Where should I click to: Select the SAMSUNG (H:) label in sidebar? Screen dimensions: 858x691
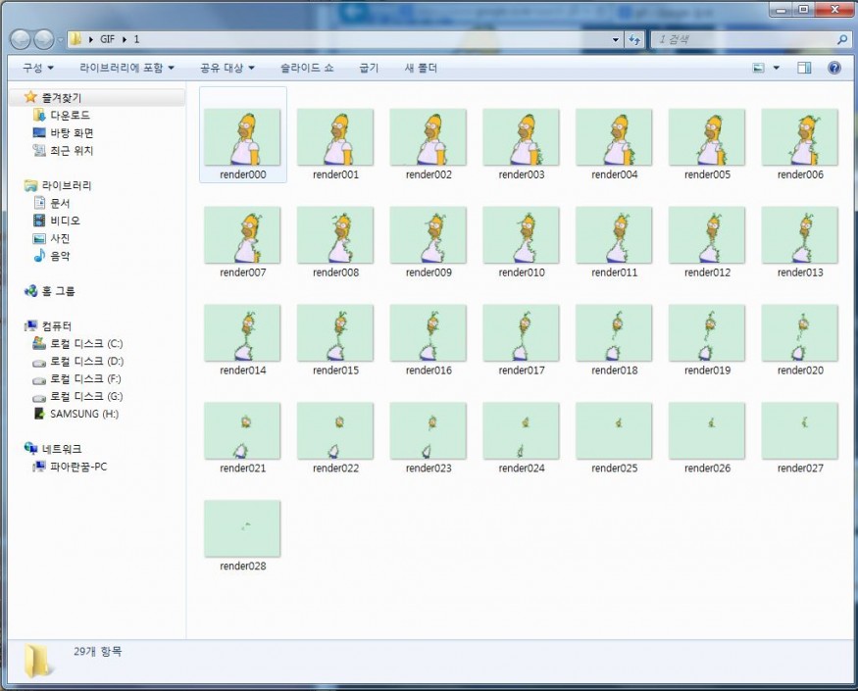click(84, 414)
